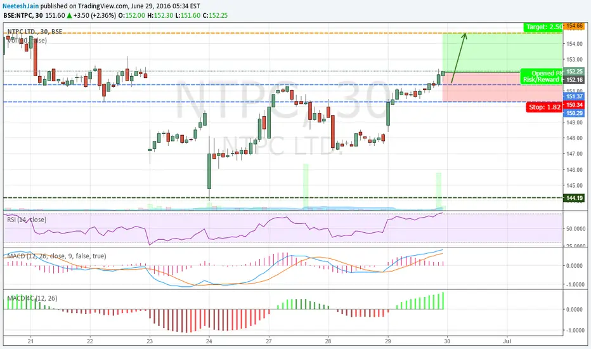
Task: Click the MACD (12, 26, close, 9) indicator label
Action: click(x=56, y=256)
